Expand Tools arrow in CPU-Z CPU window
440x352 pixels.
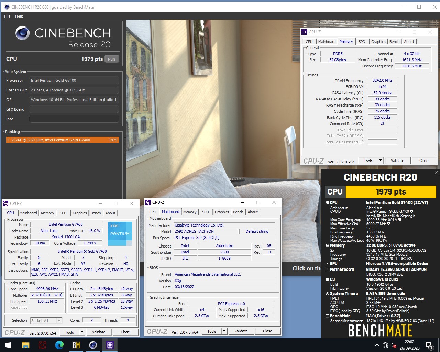(x=82, y=332)
